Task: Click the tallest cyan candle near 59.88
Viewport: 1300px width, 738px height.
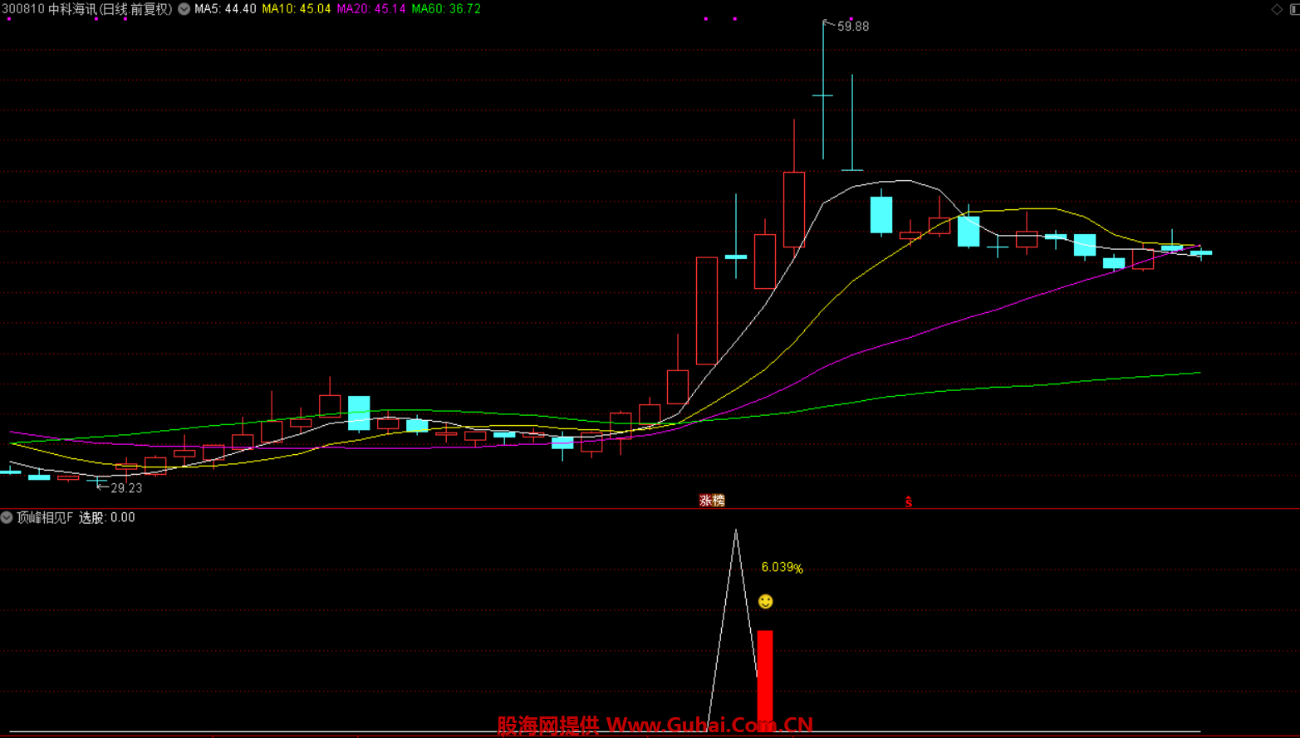Action: coord(823,90)
